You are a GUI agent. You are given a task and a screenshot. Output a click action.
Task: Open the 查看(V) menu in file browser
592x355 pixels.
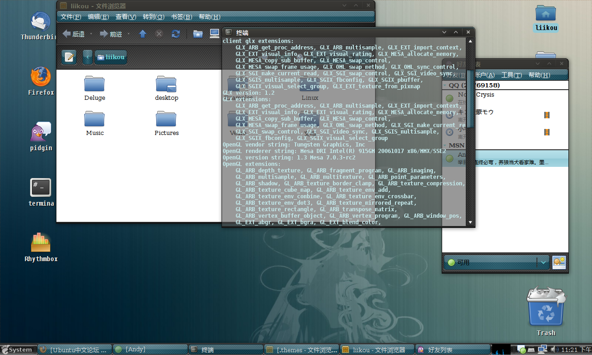pos(126,17)
